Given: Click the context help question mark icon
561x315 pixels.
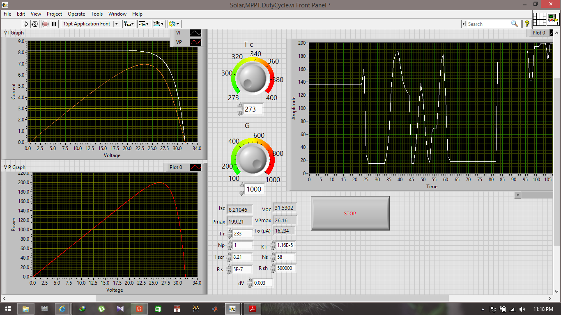Looking at the screenshot, I should pyautogui.click(x=527, y=24).
